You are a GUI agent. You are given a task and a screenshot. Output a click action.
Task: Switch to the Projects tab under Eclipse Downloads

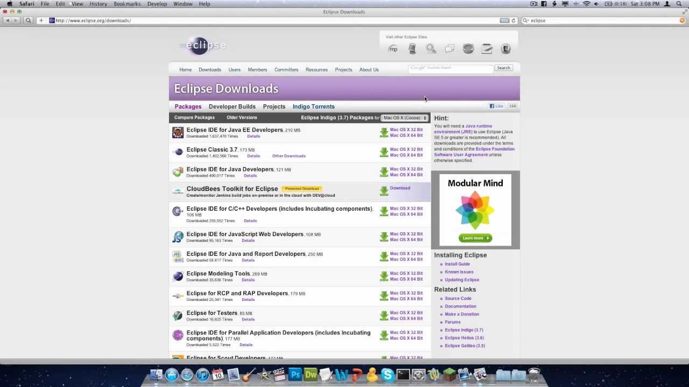coord(274,106)
